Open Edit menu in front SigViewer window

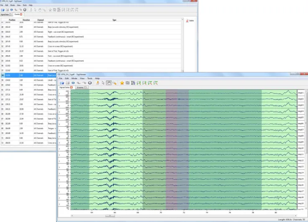click(67, 78)
